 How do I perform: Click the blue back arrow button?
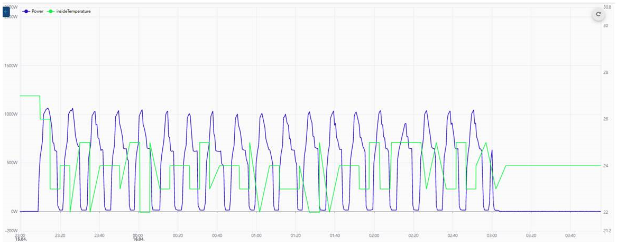point(6,12)
